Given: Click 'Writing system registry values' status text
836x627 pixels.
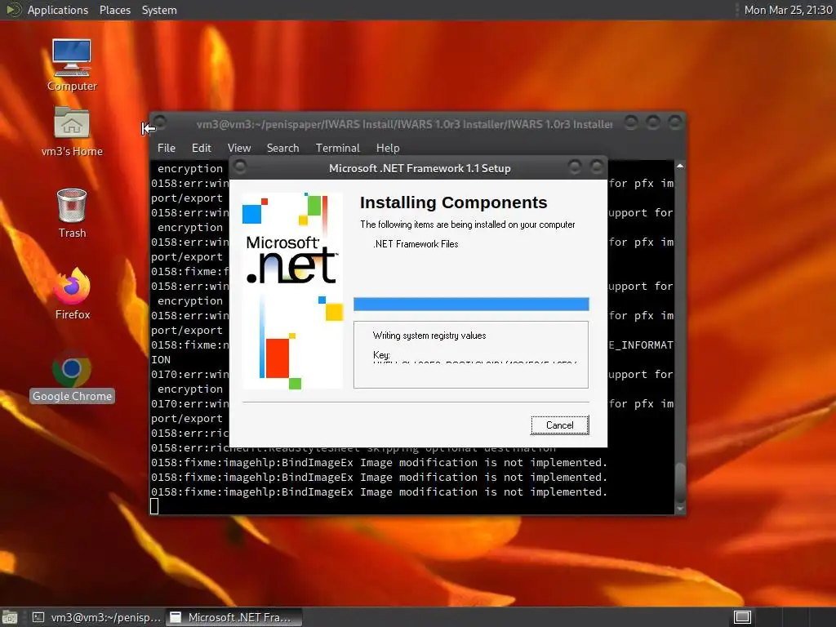Looking at the screenshot, I should 429,336.
